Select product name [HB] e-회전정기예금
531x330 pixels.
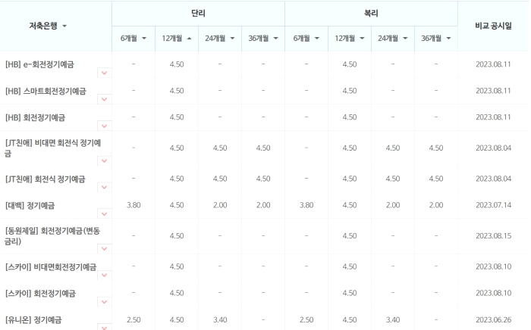pos(39,64)
